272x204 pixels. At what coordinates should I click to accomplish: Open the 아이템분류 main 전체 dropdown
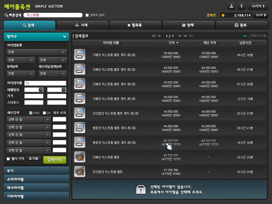(37, 52)
